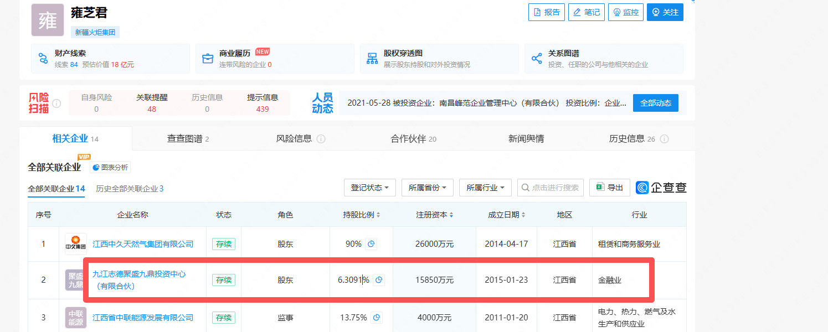Click info icon next to 风险信息 tab
Screen dimensions: 828x332
click(x=321, y=139)
